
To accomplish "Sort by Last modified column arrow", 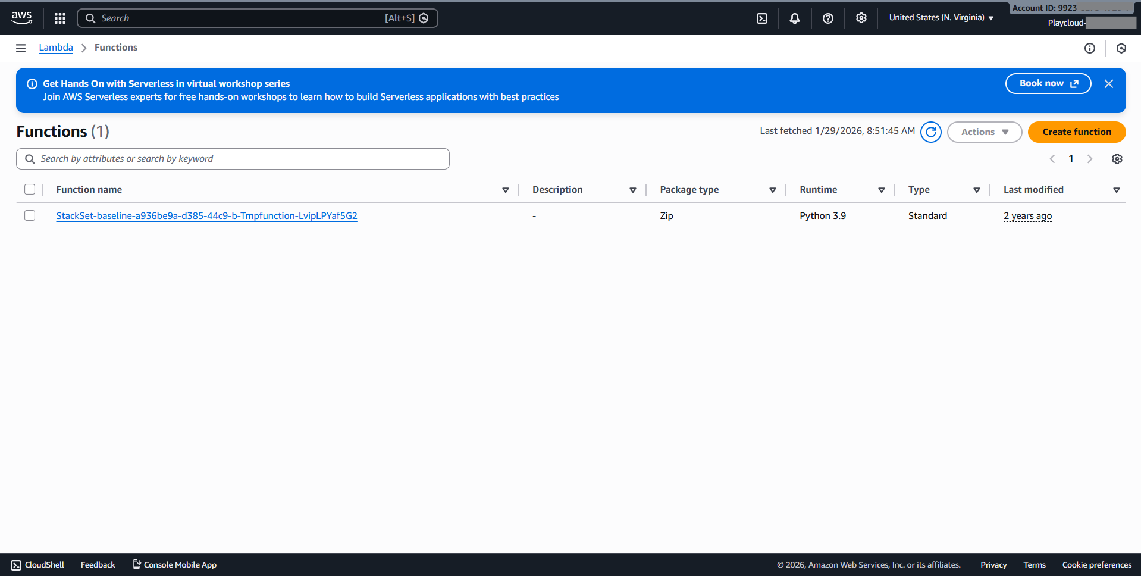I will point(1117,190).
